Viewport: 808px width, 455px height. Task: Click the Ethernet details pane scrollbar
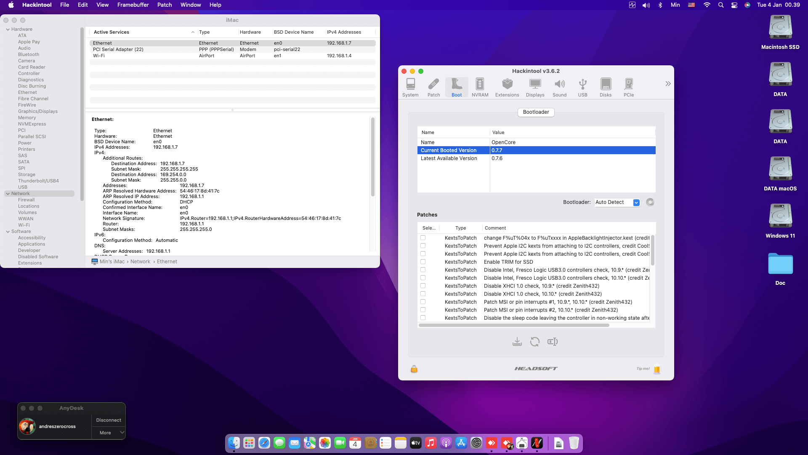coord(373,157)
